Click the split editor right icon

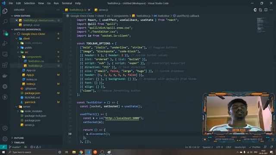point(266,10)
